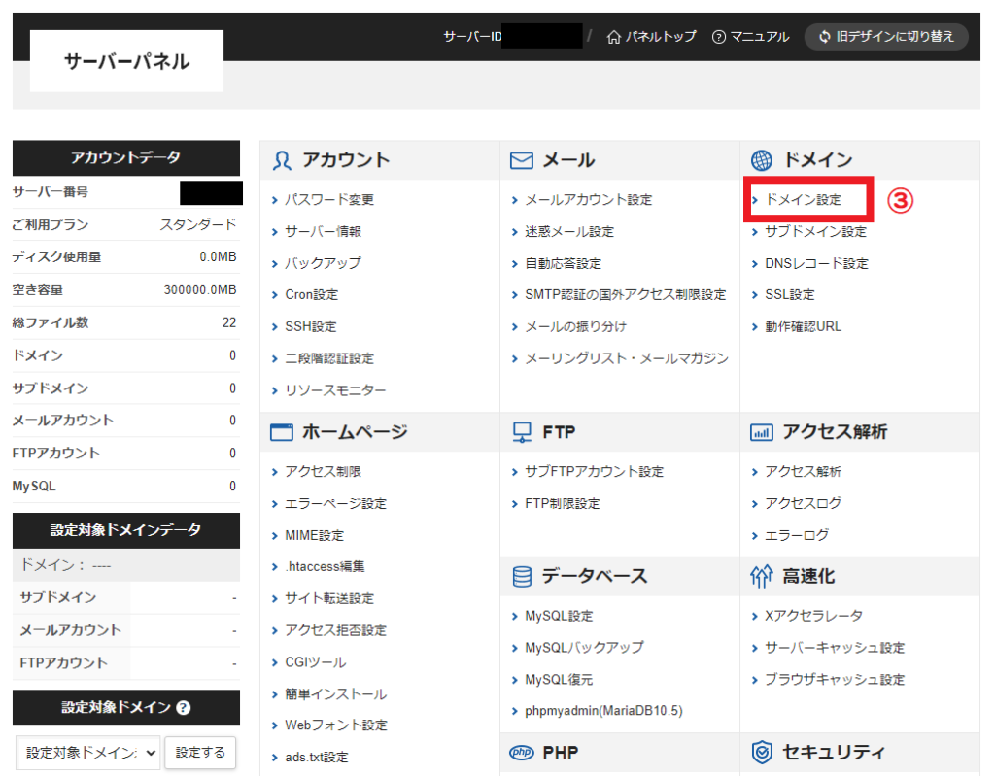This screenshot has height=776, width=995.
Task: Click the access analysis chart icon
Action: click(x=762, y=433)
